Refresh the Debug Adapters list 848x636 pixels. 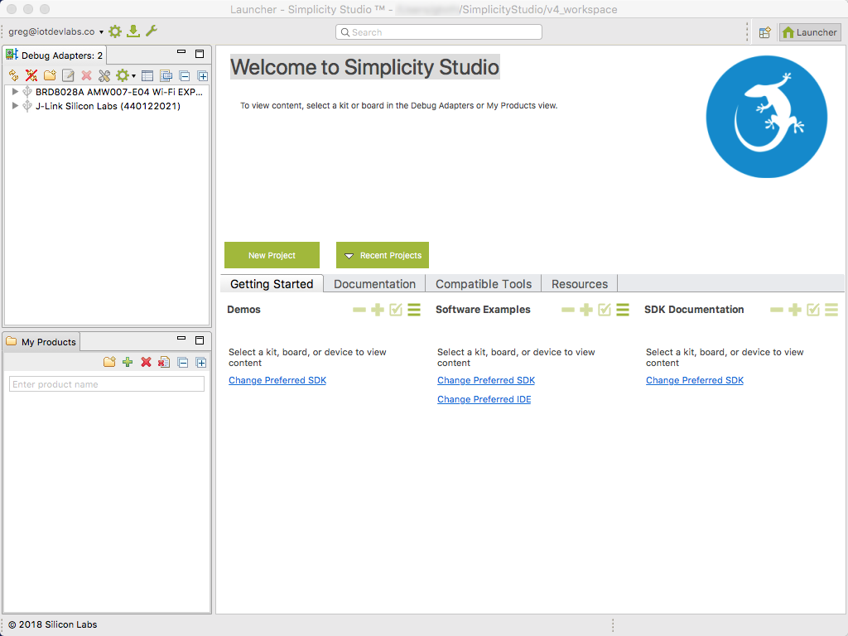(12, 75)
